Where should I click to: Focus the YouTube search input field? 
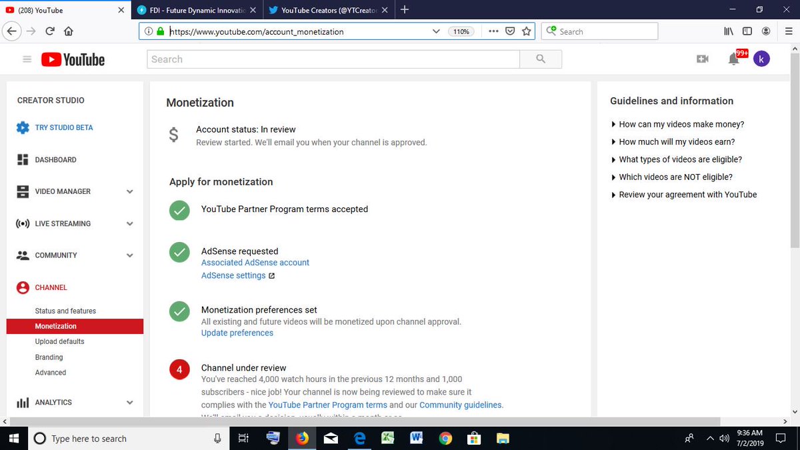pyautogui.click(x=333, y=59)
